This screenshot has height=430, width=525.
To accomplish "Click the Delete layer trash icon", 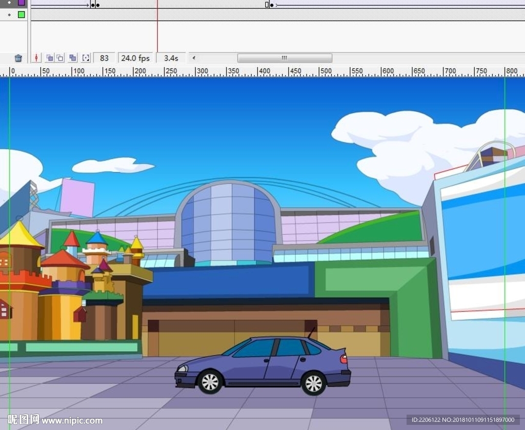I will 18,58.
